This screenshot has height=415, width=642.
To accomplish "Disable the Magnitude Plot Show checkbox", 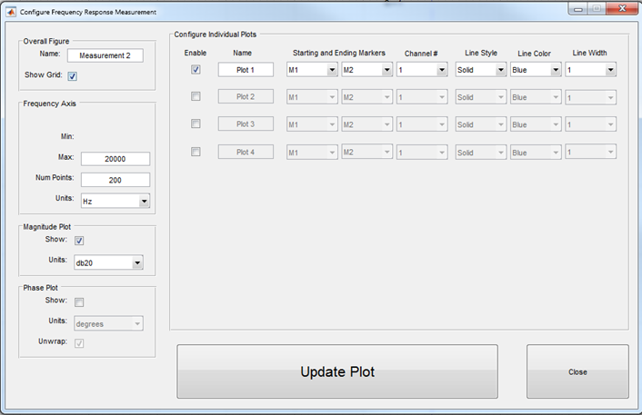I will point(79,241).
